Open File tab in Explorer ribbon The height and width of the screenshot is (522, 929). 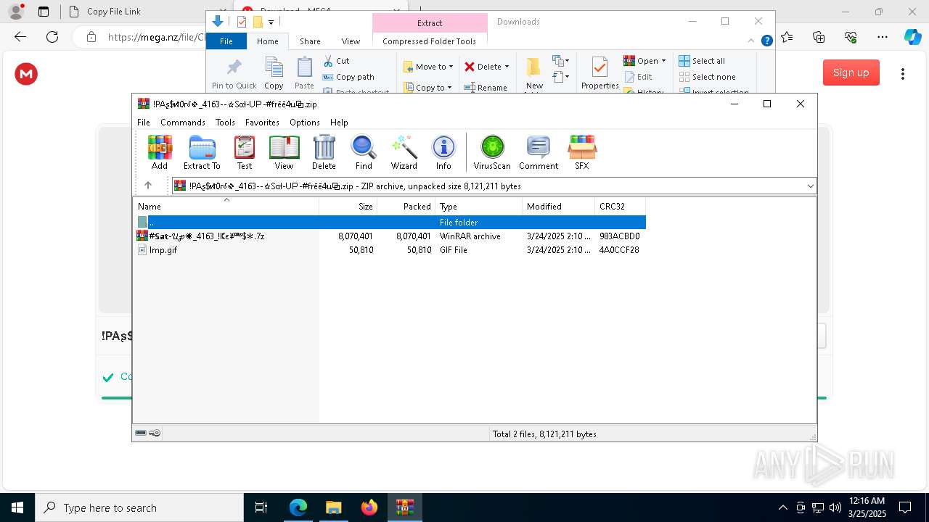(226, 41)
